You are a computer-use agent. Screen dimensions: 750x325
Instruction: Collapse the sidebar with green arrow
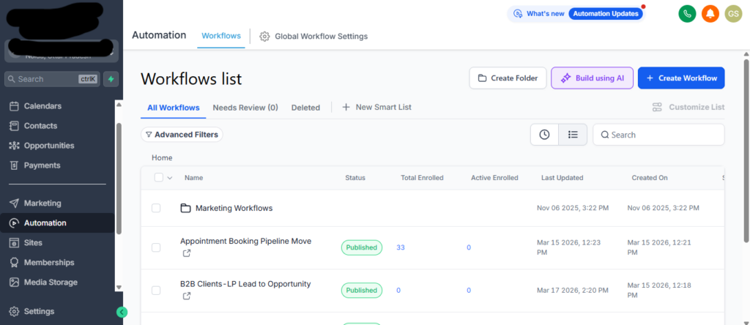click(122, 312)
